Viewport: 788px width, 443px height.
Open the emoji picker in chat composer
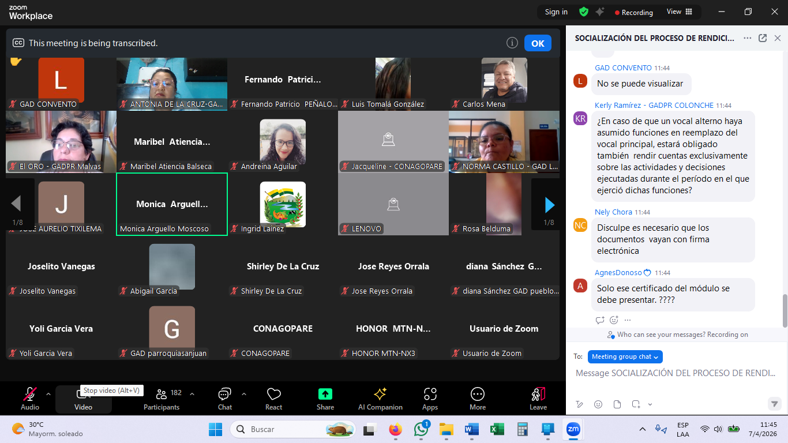[x=598, y=404]
